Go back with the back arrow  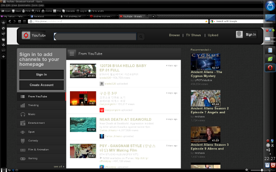[10, 21]
